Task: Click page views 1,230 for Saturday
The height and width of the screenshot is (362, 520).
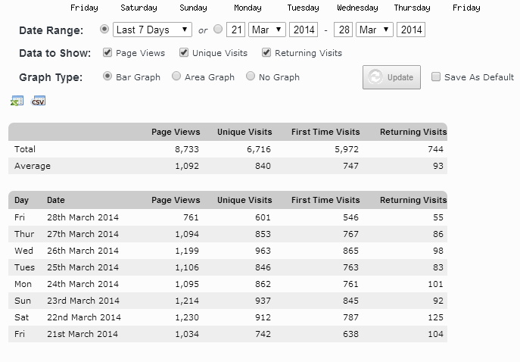Action: point(187,317)
